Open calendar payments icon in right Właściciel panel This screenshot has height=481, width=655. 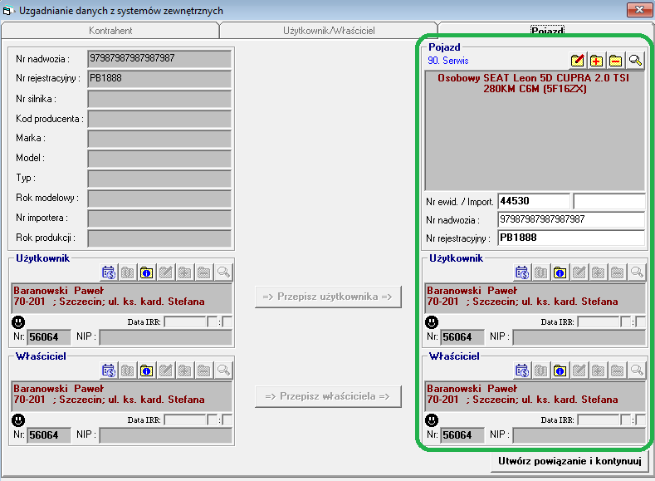pyautogui.click(x=522, y=370)
